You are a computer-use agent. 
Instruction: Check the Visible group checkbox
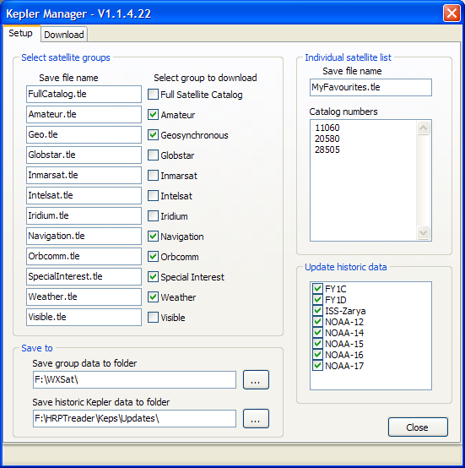[x=154, y=318]
